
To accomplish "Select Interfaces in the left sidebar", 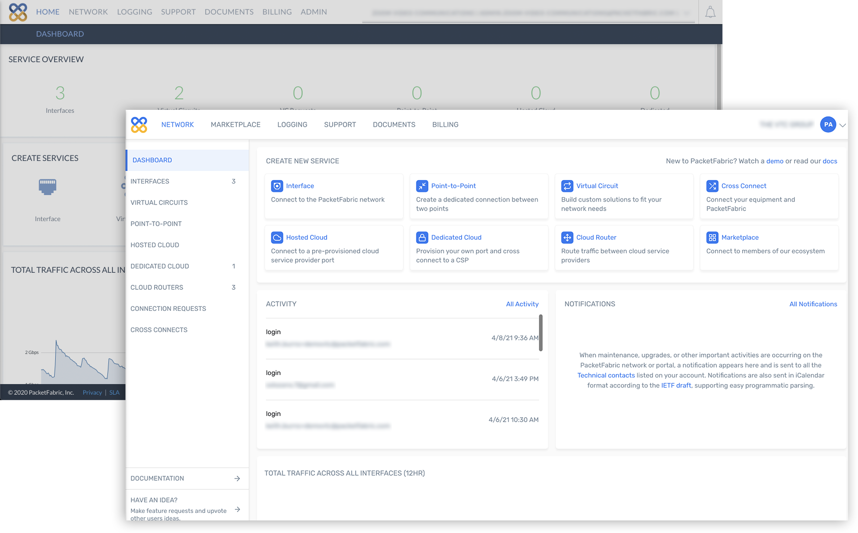I will coord(150,182).
